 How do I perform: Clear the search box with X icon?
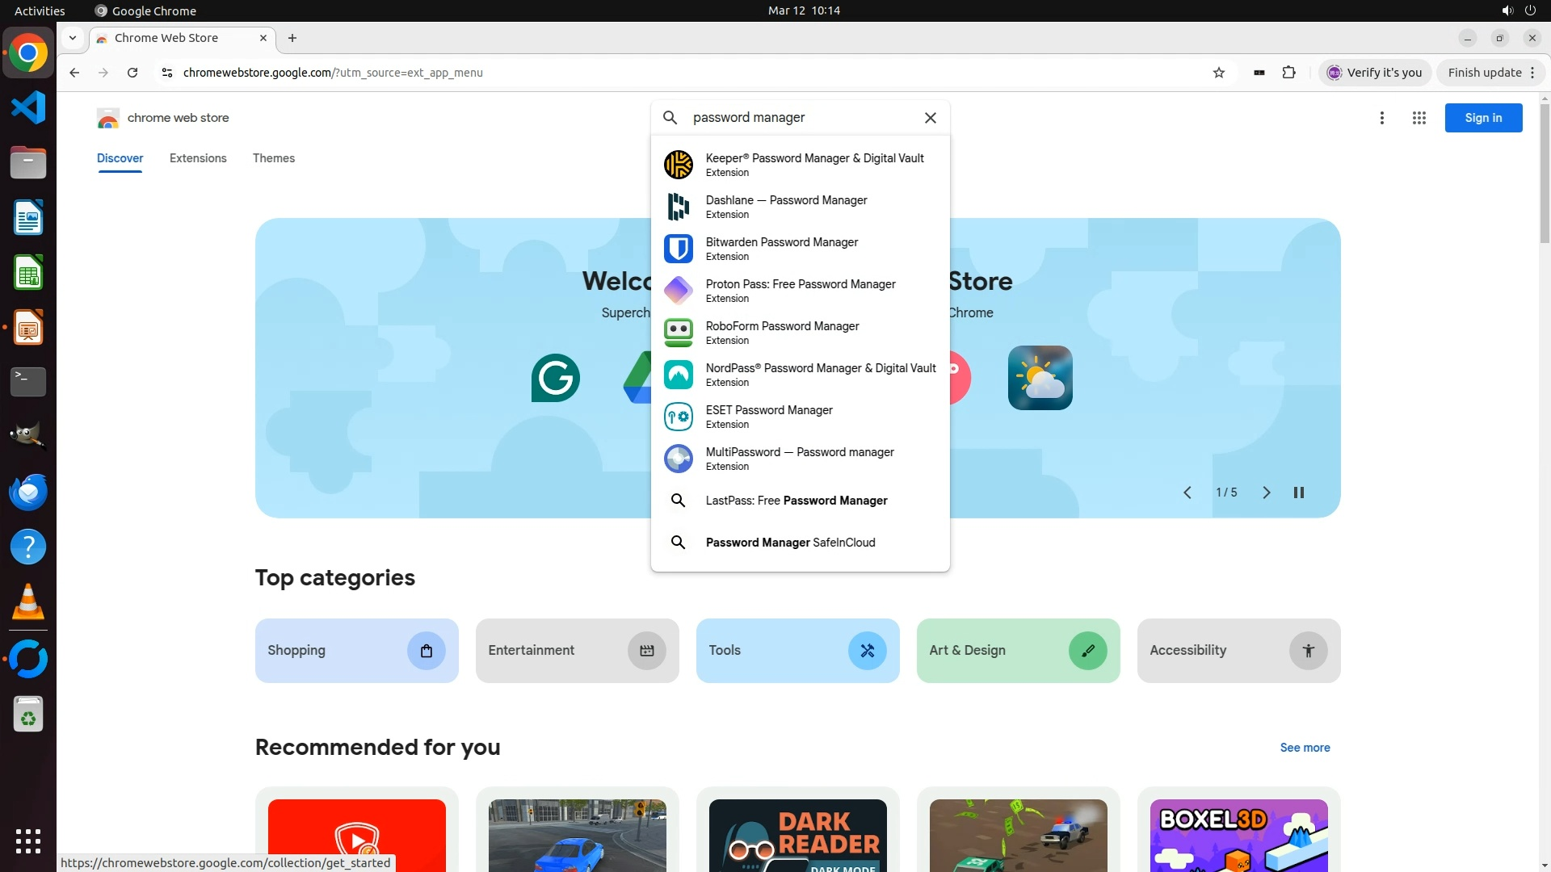931,118
